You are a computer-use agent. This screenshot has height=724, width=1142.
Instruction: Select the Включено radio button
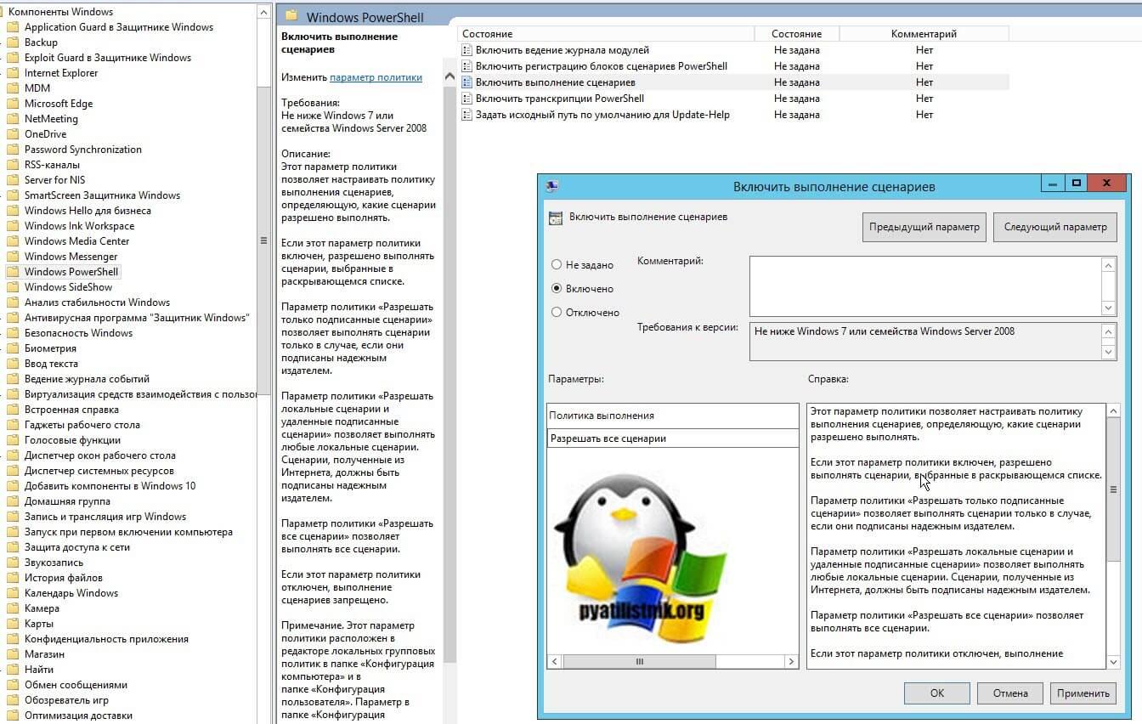(x=557, y=289)
